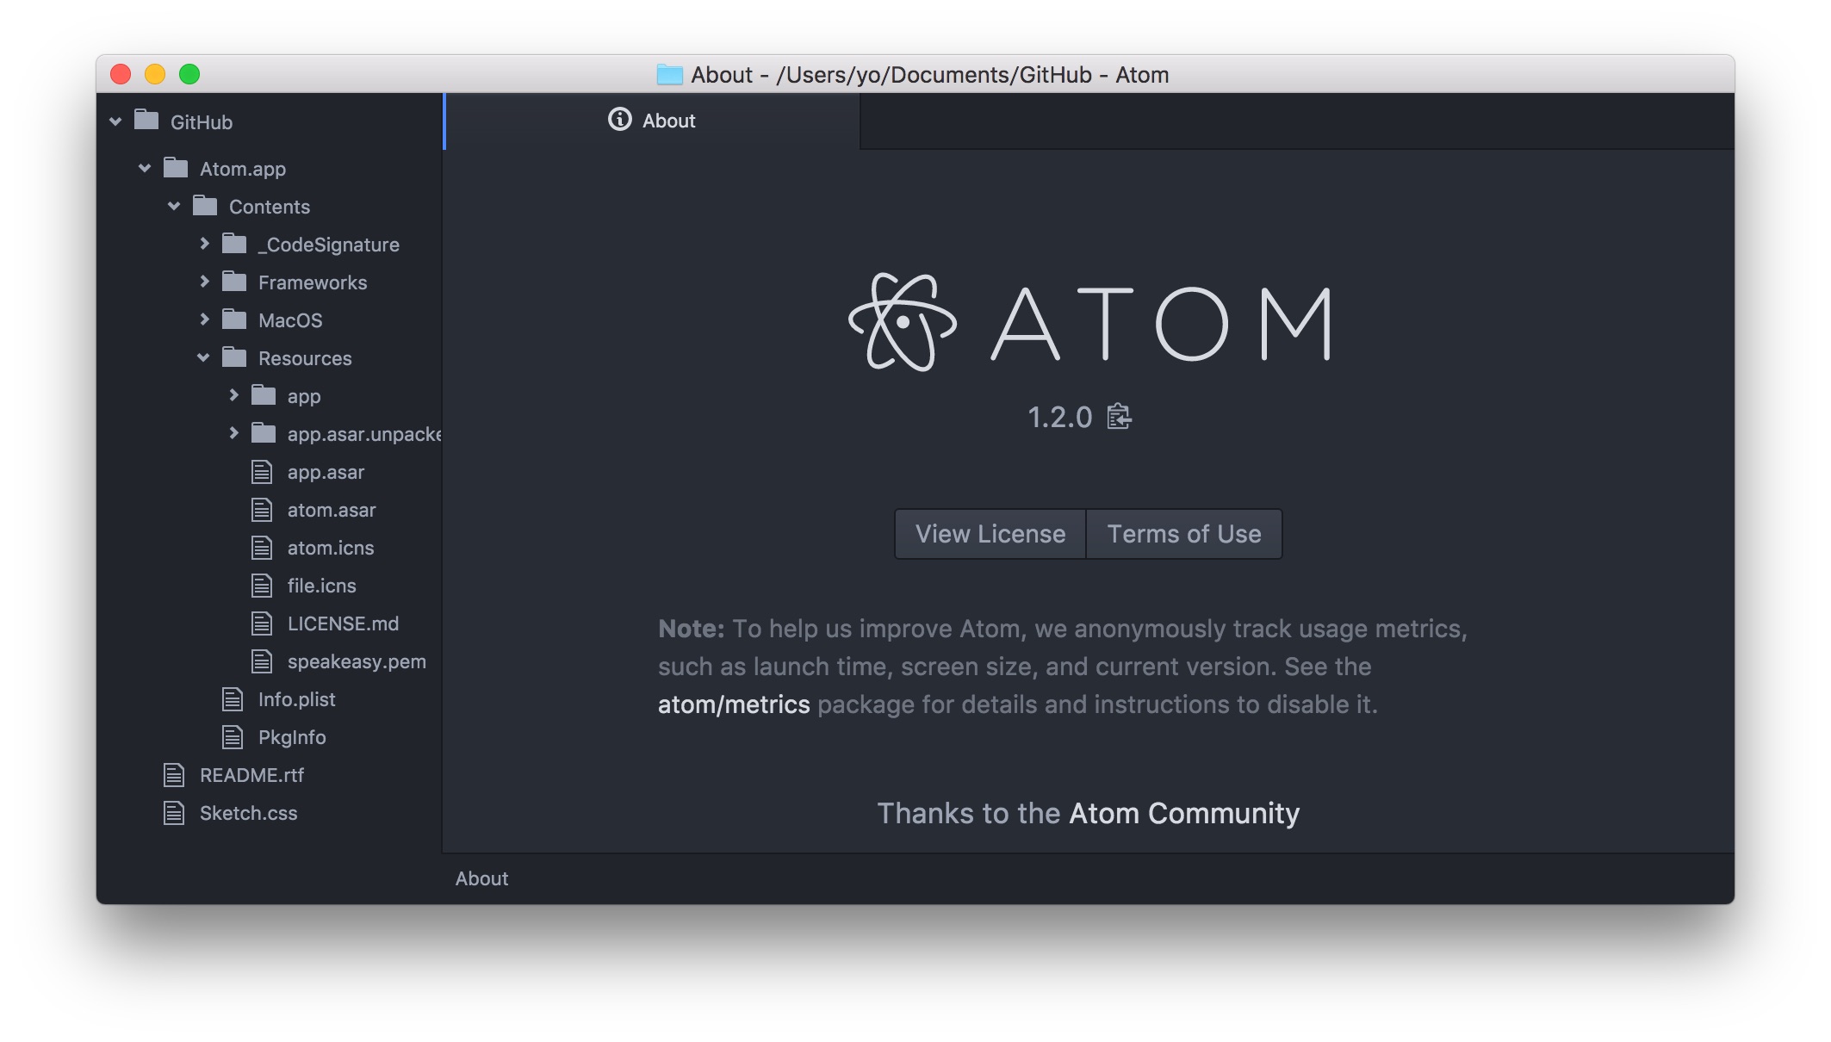Select app.asar file name
Image resolution: width=1831 pixels, height=1042 pixels.
[x=326, y=472]
